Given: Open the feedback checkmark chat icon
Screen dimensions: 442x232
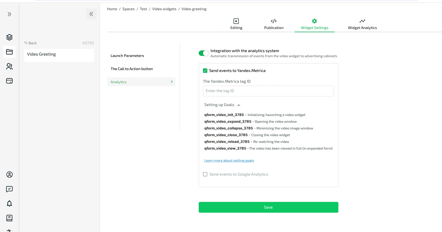Looking at the screenshot, I should pos(9,189).
